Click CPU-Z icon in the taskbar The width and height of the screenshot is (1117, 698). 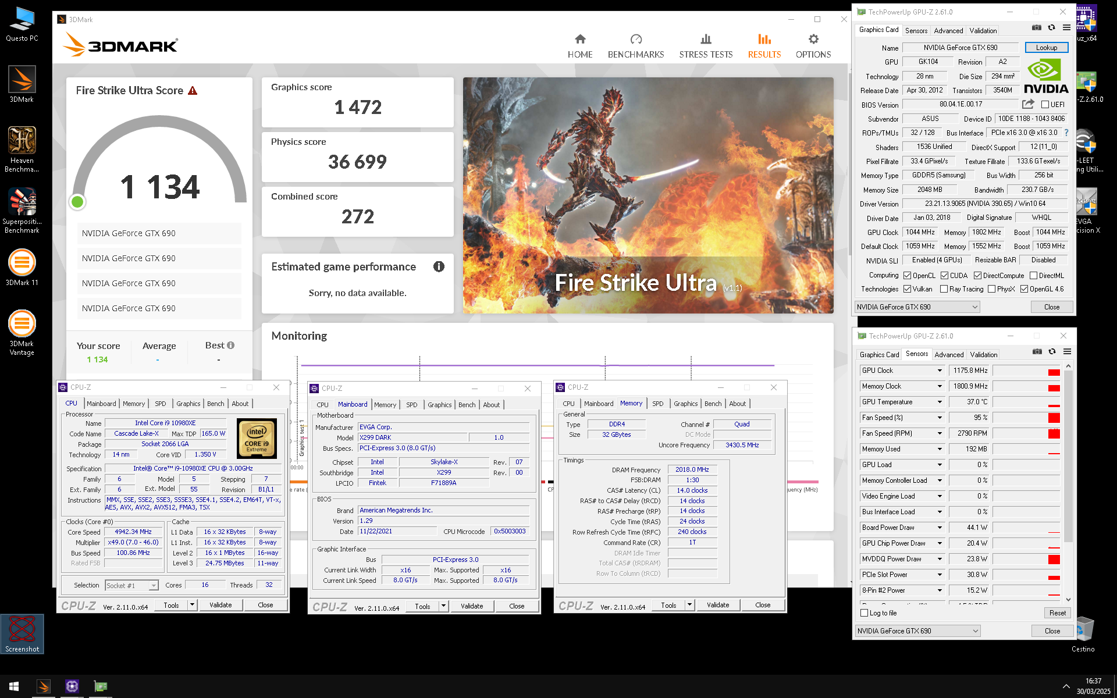point(72,686)
